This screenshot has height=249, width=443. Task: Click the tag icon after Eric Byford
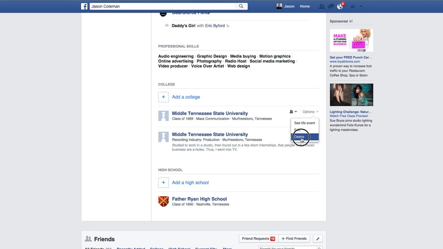coord(228,26)
